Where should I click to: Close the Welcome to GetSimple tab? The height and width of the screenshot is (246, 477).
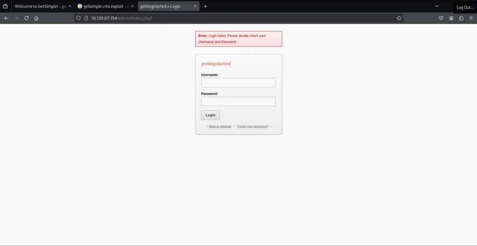coord(70,6)
